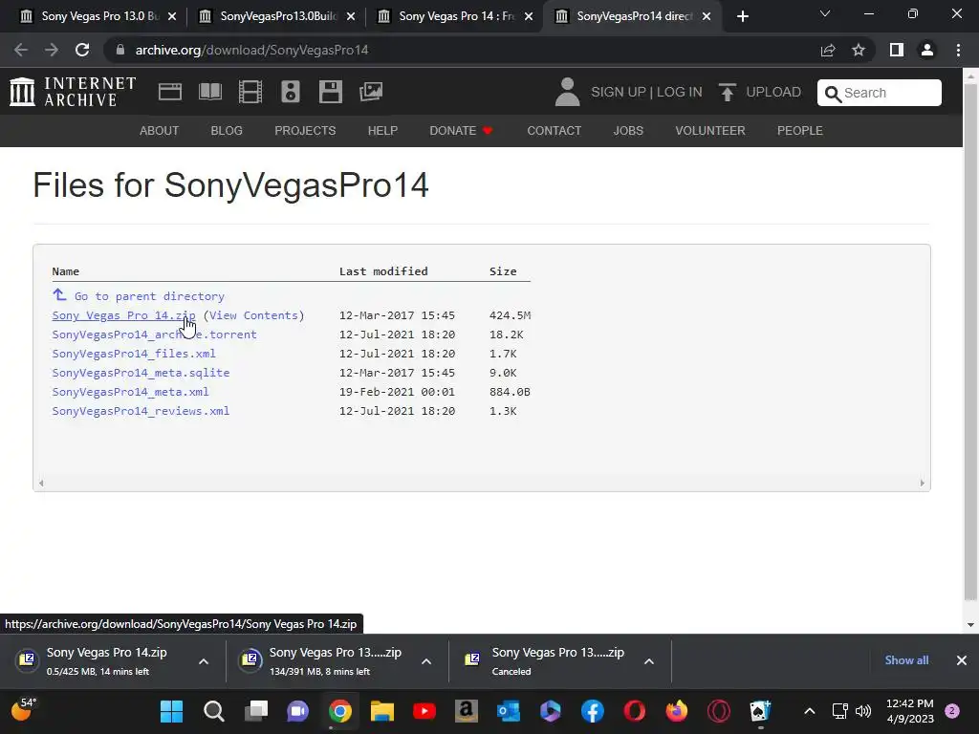The image size is (979, 734).
Task: Share this page from the address bar
Action: [828, 50]
